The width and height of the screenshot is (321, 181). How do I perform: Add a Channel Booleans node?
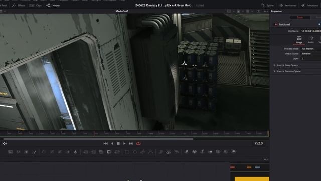pos(93,152)
